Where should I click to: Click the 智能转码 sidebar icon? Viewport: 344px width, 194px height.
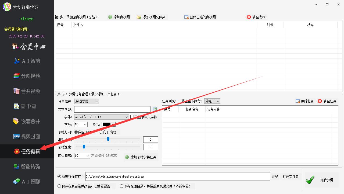(17, 167)
